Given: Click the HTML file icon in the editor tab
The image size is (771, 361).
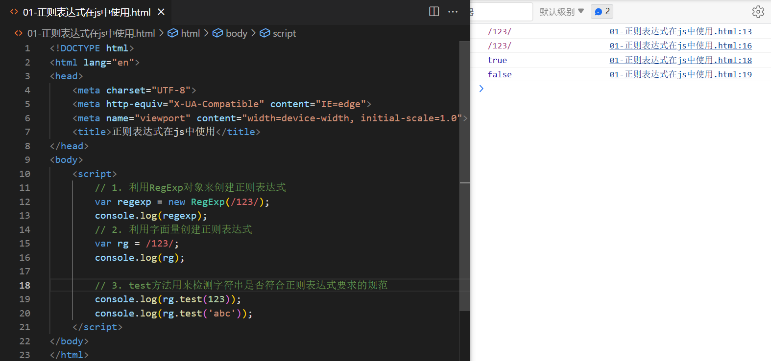Looking at the screenshot, I should tap(14, 12).
